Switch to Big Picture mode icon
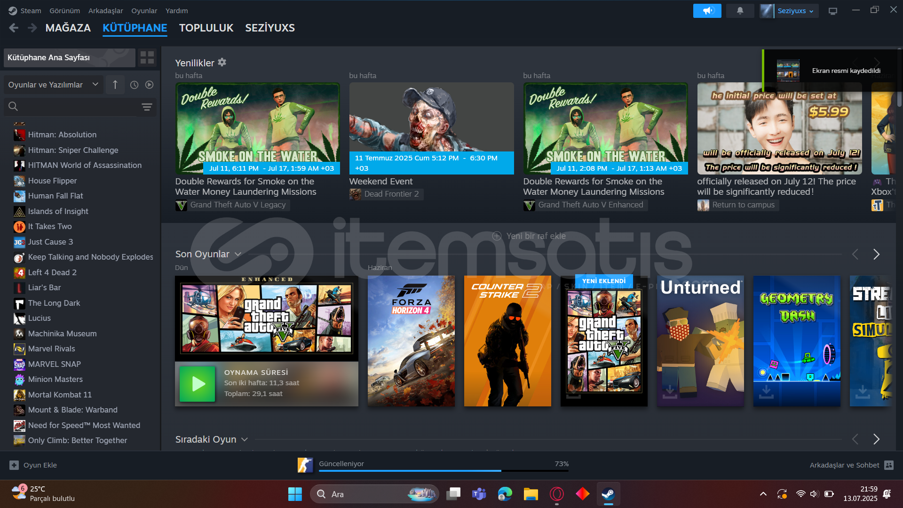Viewport: 903px width, 508px height. (832, 11)
